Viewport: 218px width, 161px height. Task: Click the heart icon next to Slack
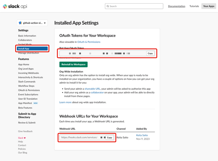click(25, 138)
